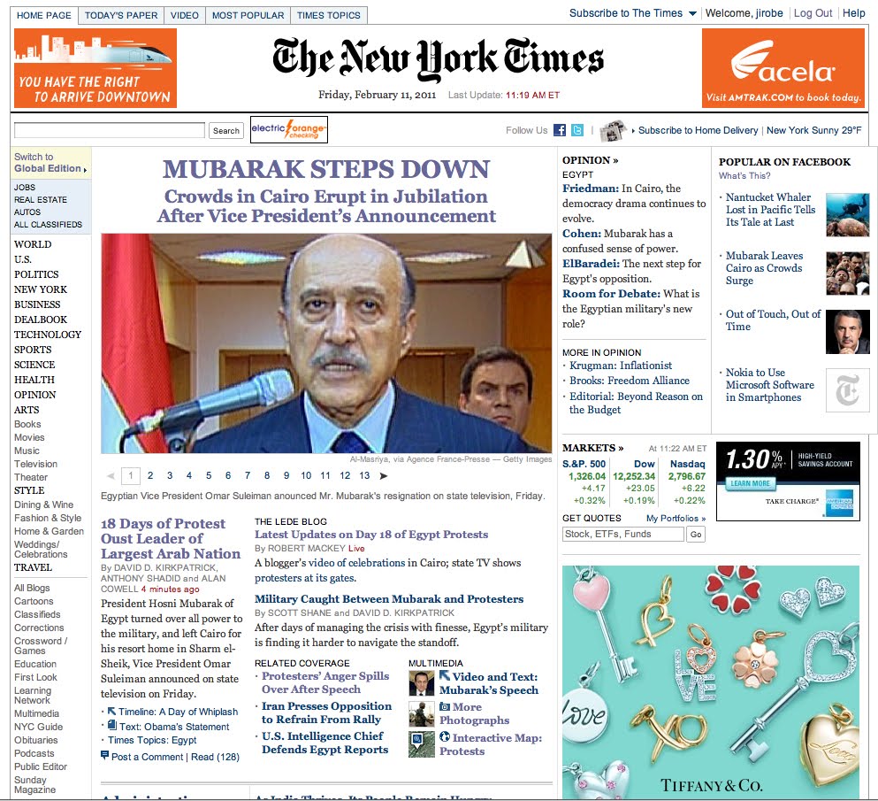Open More Photographs soldier thumbnail

(x=422, y=713)
